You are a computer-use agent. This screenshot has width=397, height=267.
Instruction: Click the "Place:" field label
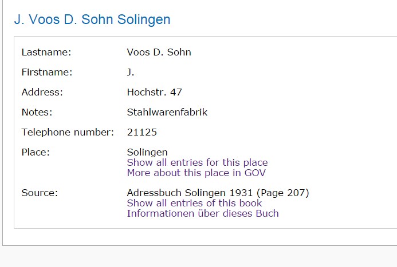coord(36,152)
